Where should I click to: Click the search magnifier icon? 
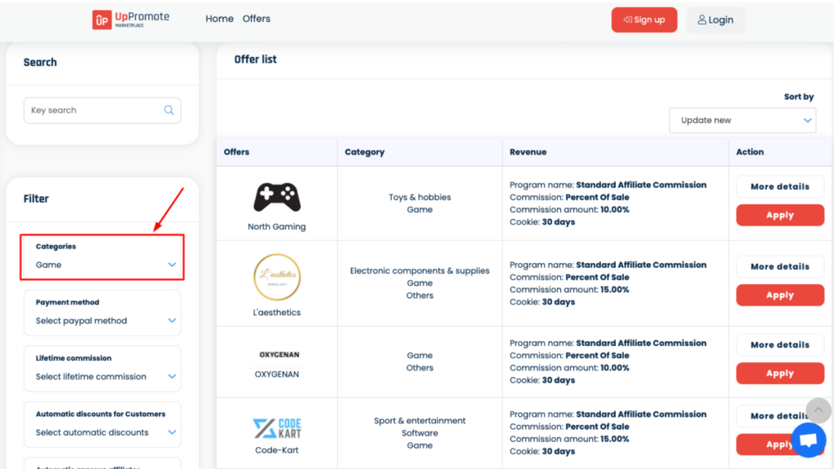(169, 110)
